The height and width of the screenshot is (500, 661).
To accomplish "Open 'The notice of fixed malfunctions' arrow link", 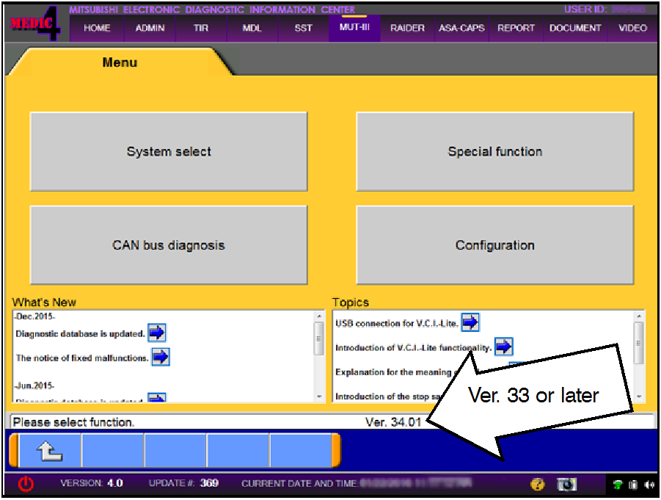I will click(x=161, y=358).
